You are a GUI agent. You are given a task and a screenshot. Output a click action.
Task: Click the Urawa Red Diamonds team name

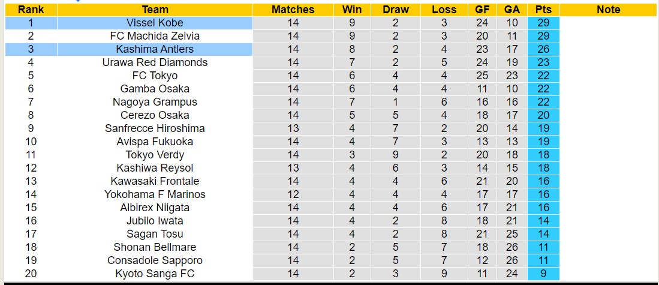(155, 62)
